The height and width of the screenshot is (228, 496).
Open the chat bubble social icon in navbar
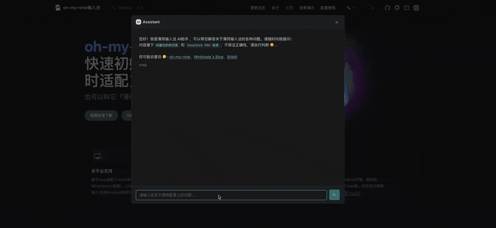(397, 8)
